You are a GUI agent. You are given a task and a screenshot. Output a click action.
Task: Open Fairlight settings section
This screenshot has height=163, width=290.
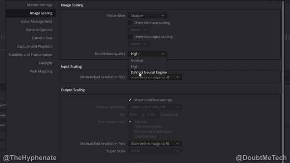point(46,63)
